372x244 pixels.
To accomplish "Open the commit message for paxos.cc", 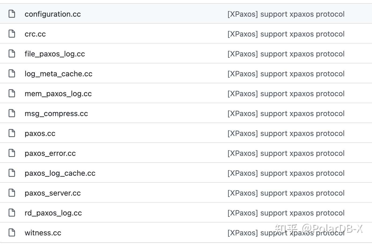I will (x=286, y=133).
